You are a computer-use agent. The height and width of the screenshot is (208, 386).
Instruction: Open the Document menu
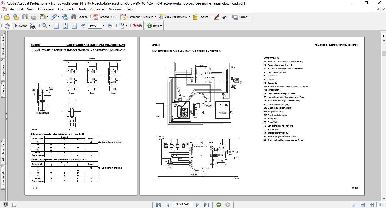coord(46,9)
